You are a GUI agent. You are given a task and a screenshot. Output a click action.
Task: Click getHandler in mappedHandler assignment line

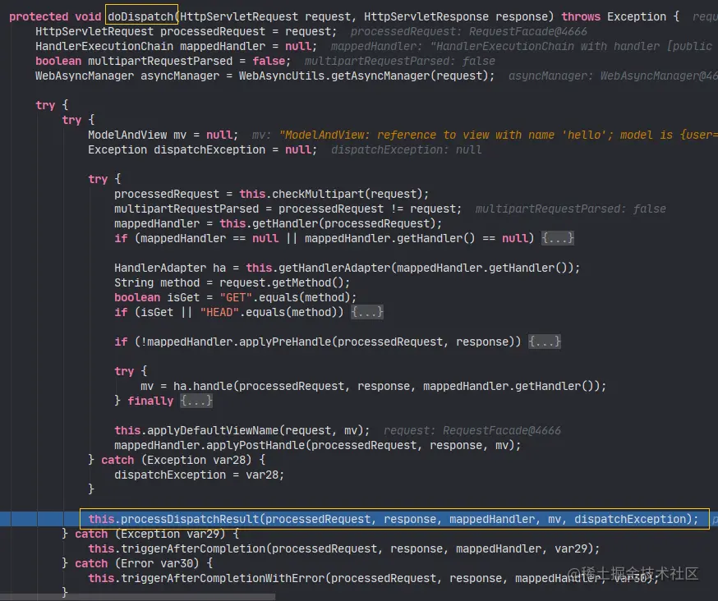point(285,223)
